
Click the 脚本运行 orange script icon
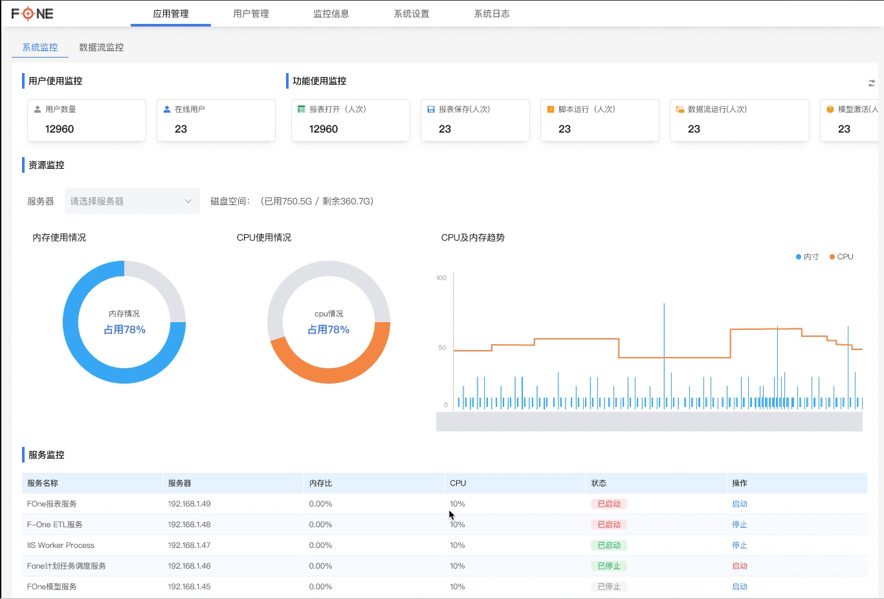tap(551, 109)
